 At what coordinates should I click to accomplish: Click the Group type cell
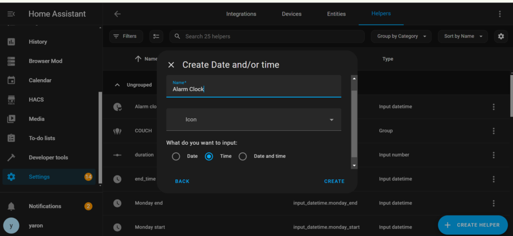click(386, 131)
